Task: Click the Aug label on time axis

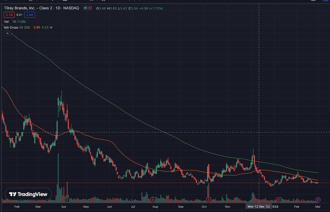Action: click(155, 207)
